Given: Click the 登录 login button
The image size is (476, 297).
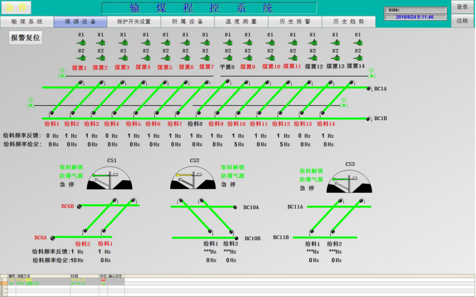Looking at the screenshot, I should (462, 7).
